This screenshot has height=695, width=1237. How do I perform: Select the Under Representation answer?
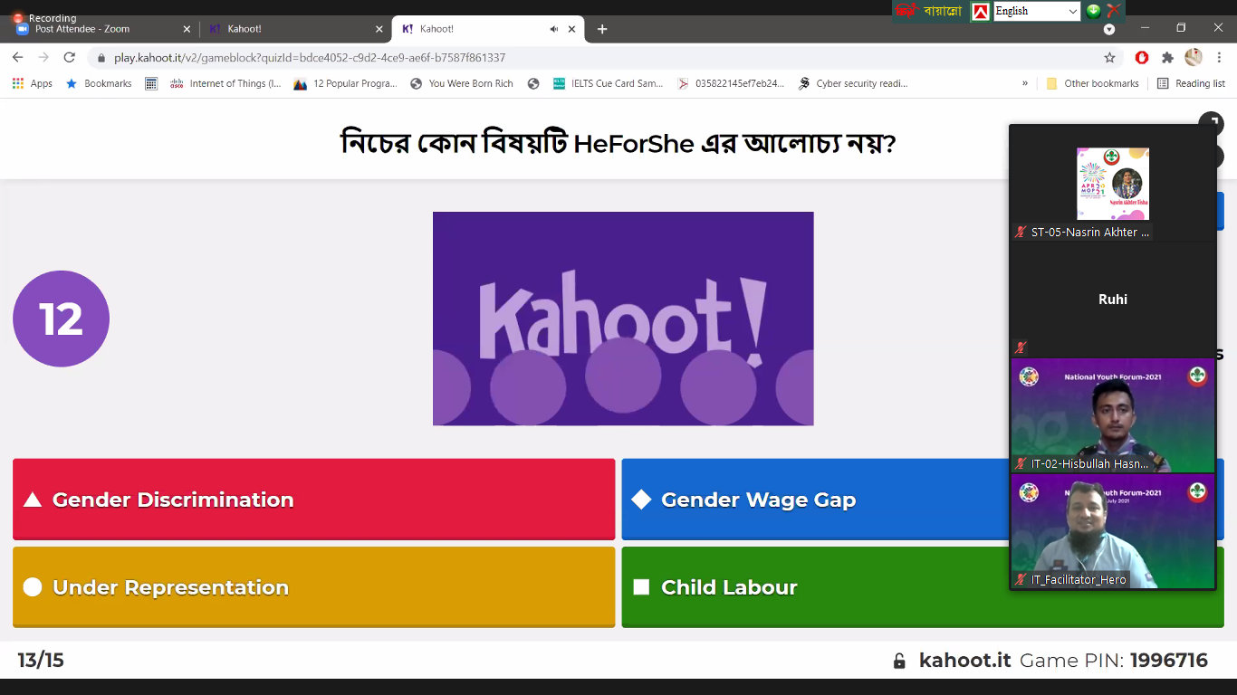tap(313, 587)
